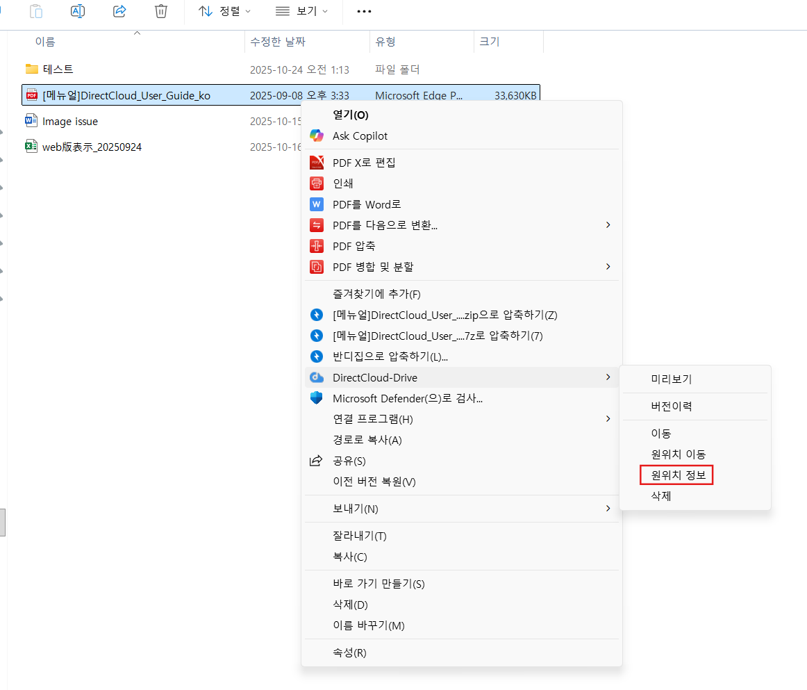The image size is (807, 690).
Task: Choose 버전이력 from the submenu
Action: click(x=671, y=406)
